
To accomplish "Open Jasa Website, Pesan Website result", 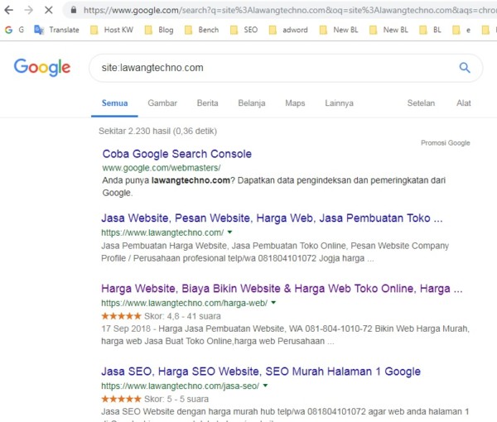I will pos(272,218).
